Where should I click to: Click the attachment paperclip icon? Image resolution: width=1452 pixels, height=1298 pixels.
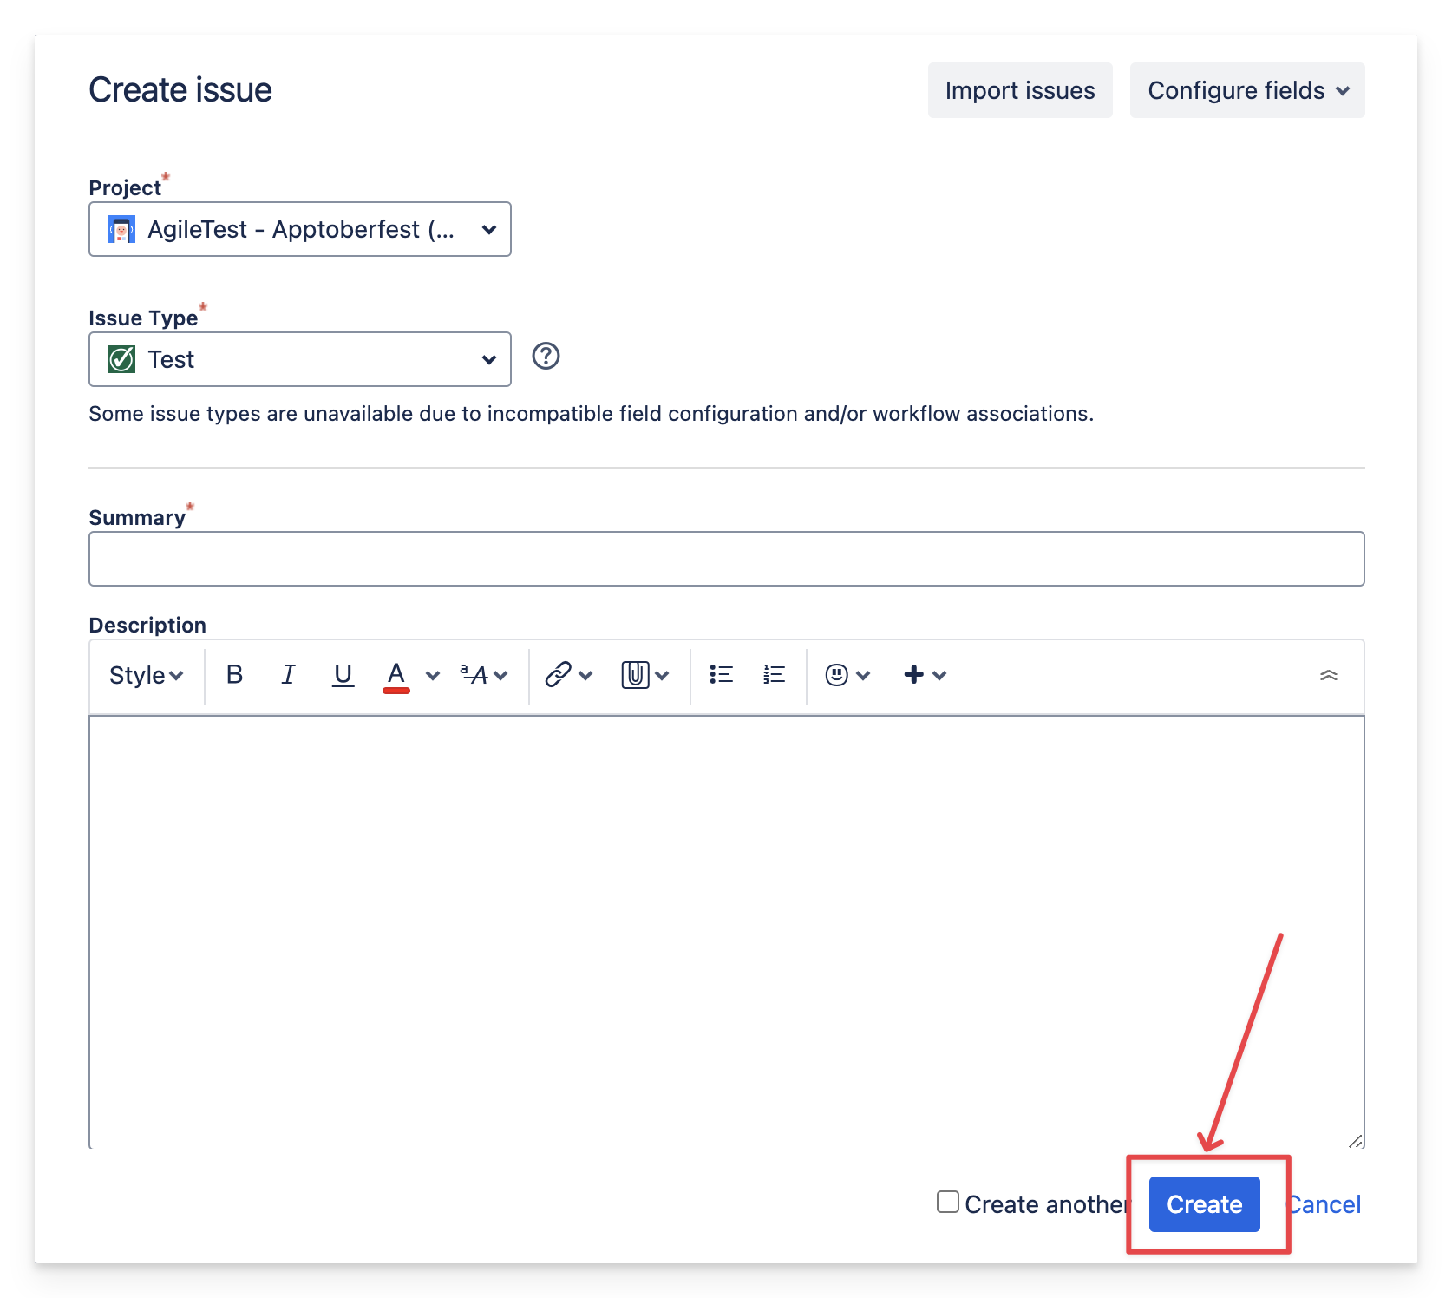coord(635,675)
